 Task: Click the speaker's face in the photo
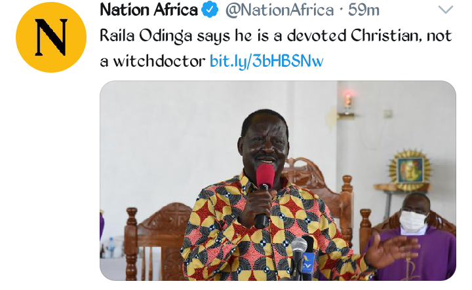coord(264,144)
